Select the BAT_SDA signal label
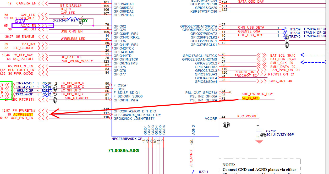329x174 pixels. (278, 59)
